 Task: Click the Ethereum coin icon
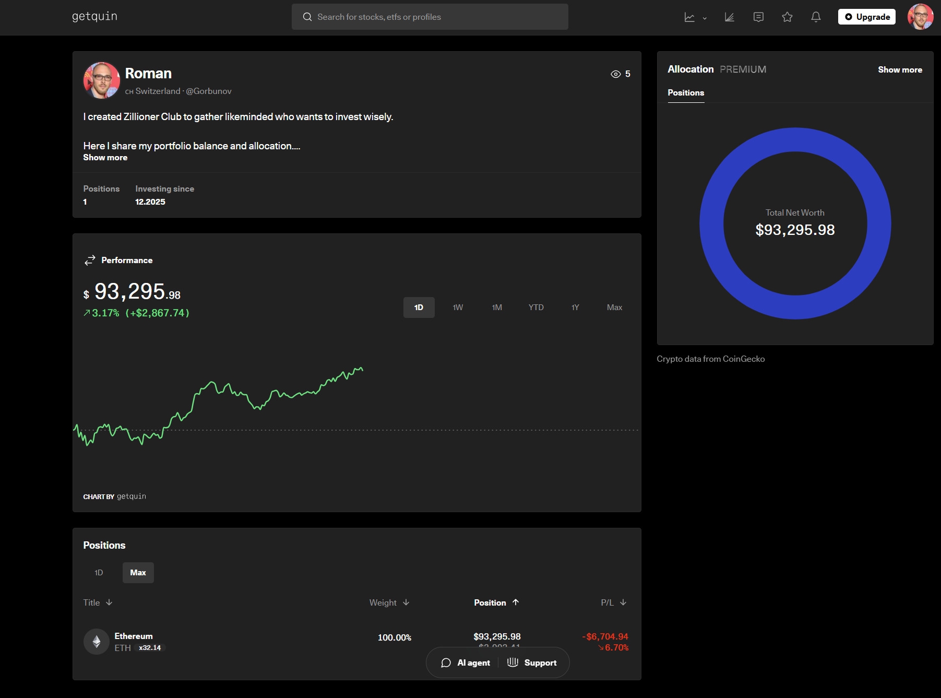[x=97, y=642]
